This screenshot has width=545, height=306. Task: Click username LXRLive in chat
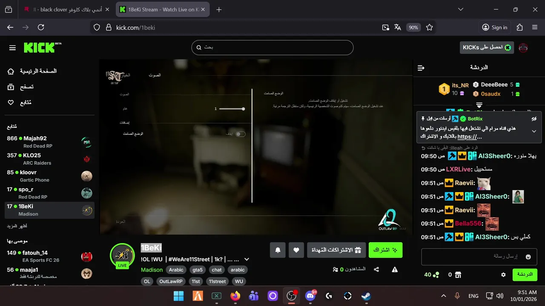pyautogui.click(x=458, y=169)
